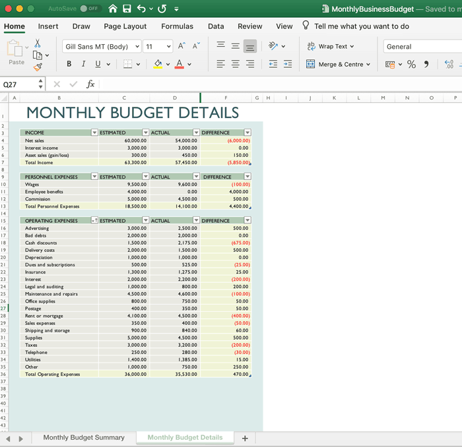The image size is (462, 447).
Task: Click the formula bar input area
Action: point(280,84)
